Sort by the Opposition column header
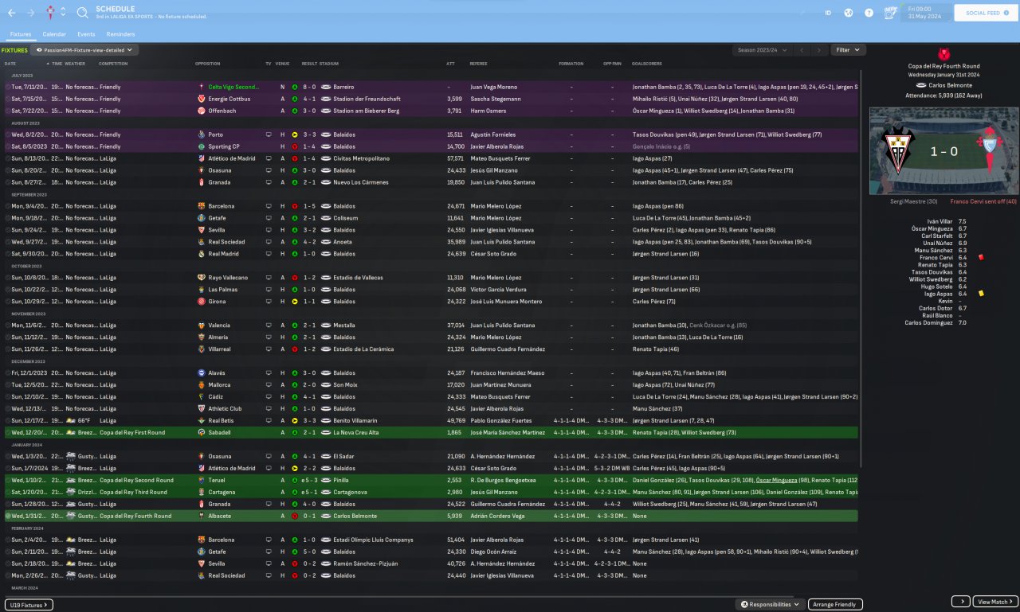The image size is (1020, 612). pyautogui.click(x=208, y=64)
